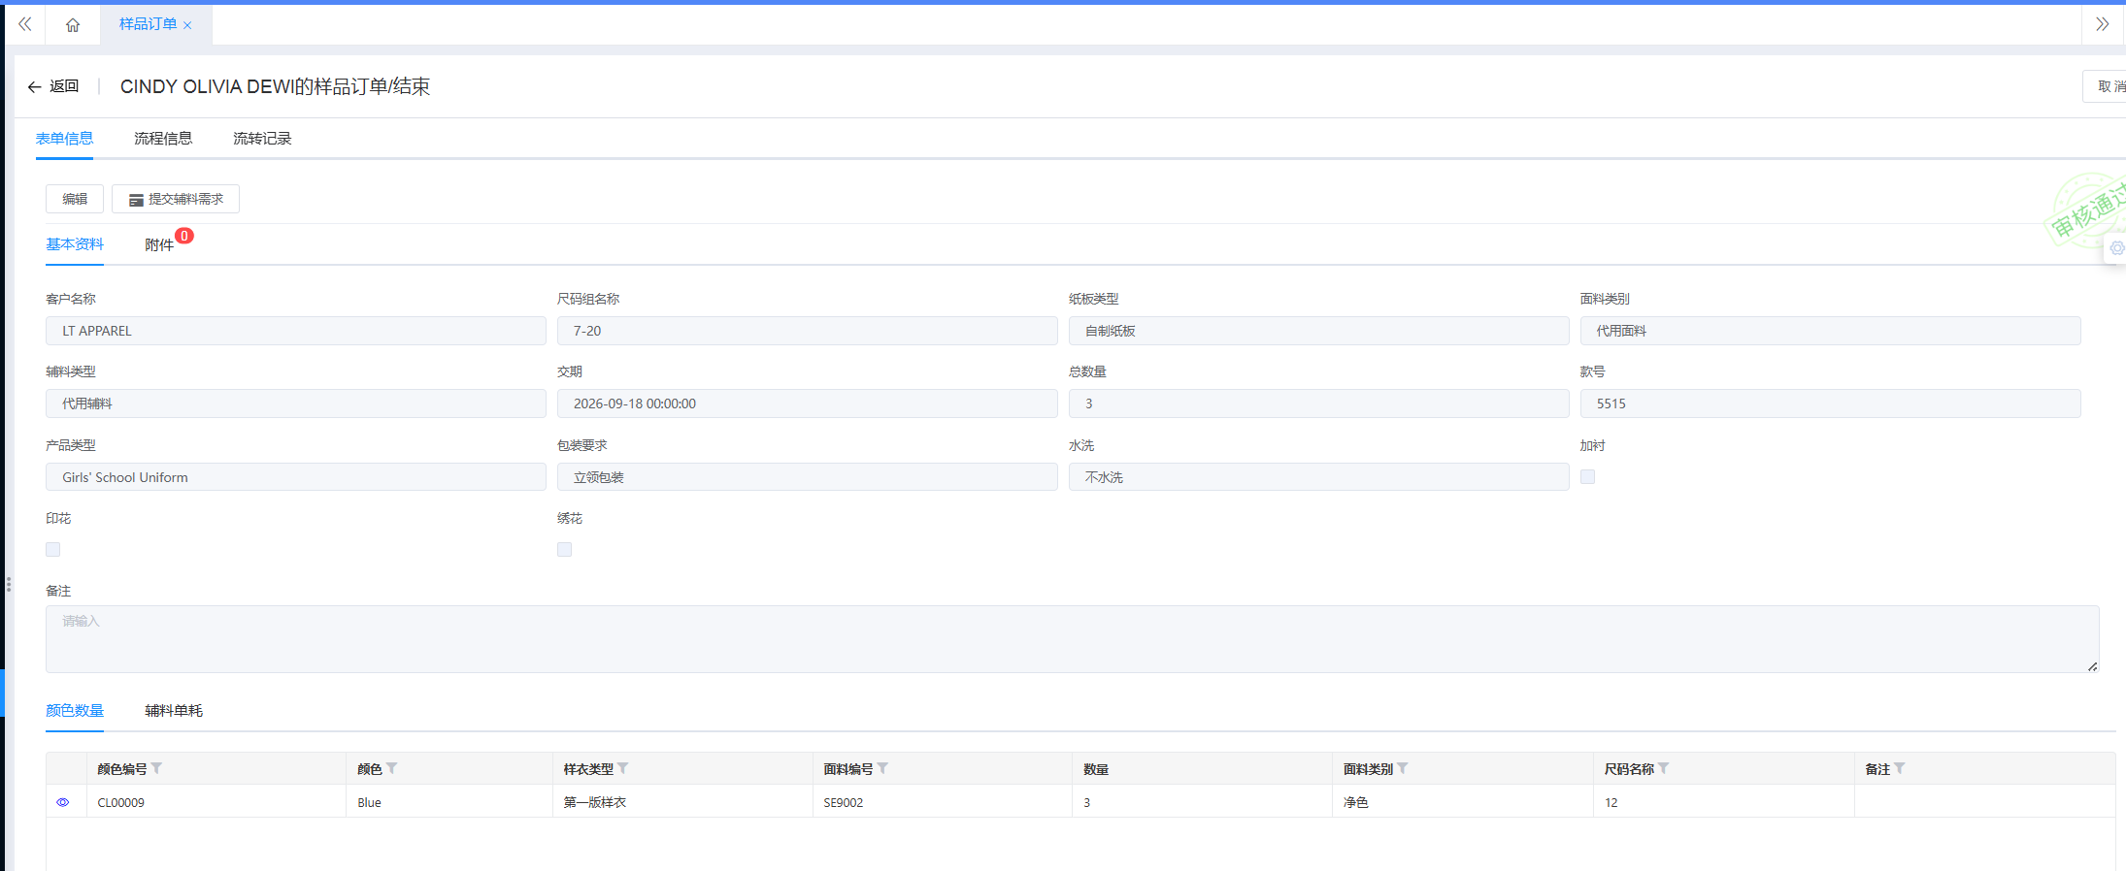The height and width of the screenshot is (871, 2126).
Task: Toggle the 绣花 checkbox
Action: (565, 549)
